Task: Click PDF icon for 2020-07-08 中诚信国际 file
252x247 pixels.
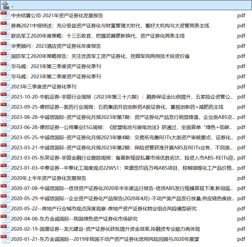Action: (5, 188)
